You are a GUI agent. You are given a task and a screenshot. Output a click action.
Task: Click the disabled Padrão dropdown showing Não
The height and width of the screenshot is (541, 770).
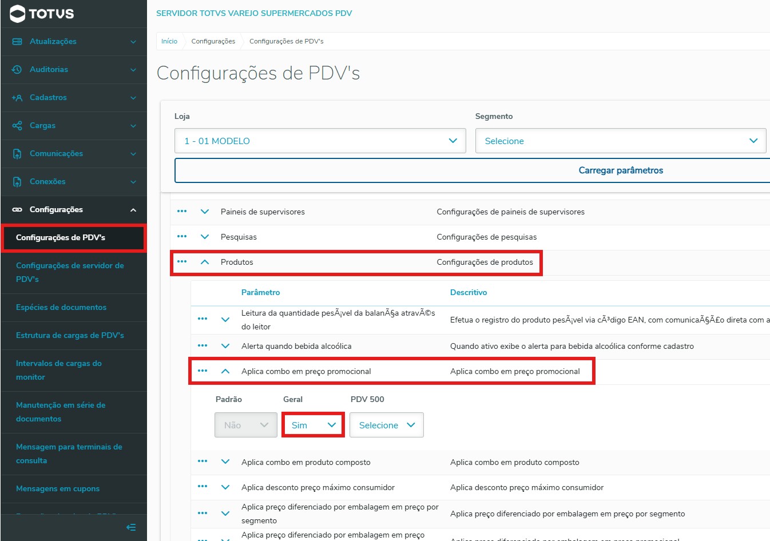pos(246,425)
